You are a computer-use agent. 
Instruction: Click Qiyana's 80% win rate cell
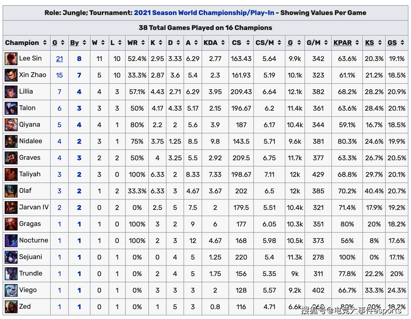(137, 125)
